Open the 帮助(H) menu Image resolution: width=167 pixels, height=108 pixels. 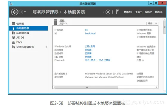coord(159,12)
